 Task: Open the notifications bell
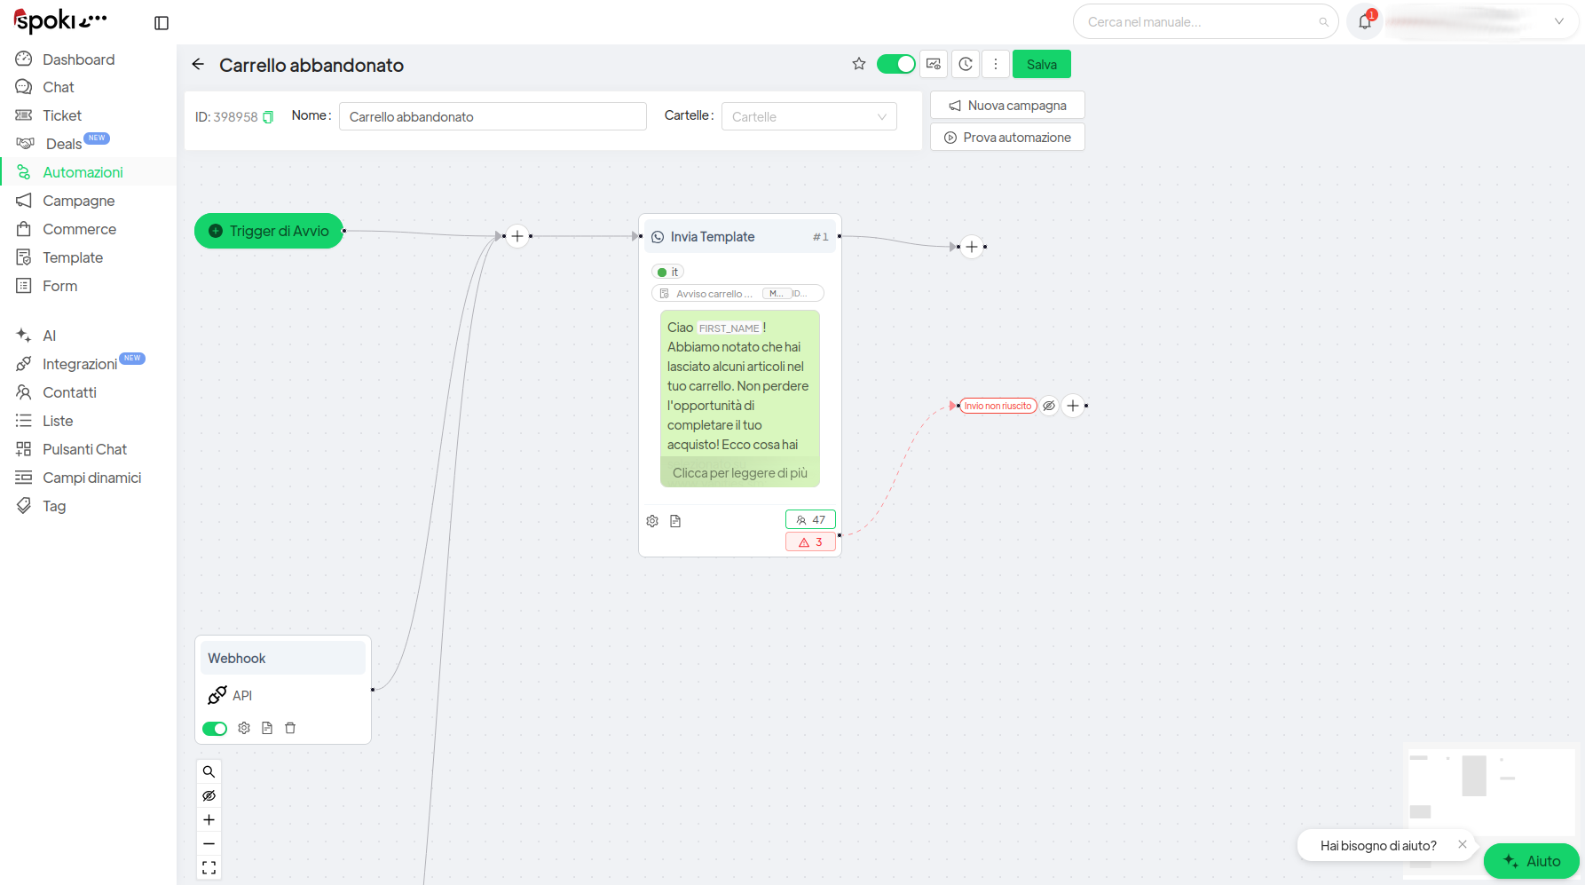pos(1365,22)
